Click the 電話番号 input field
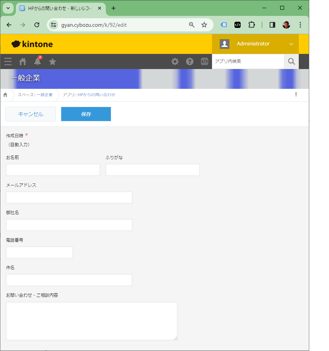Image resolution: width=329 pixels, height=351 pixels. [40, 252]
